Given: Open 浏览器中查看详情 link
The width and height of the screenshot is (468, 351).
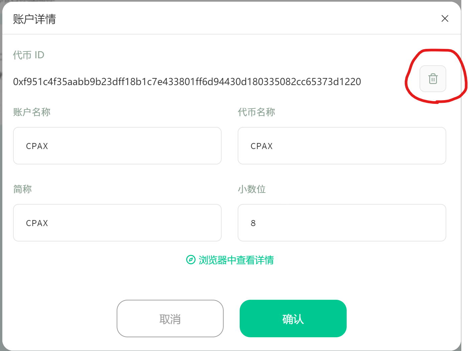Looking at the screenshot, I should [236, 260].
